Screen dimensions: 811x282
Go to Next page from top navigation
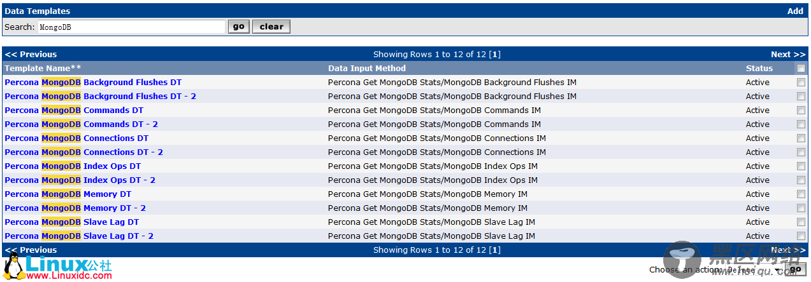(x=788, y=55)
